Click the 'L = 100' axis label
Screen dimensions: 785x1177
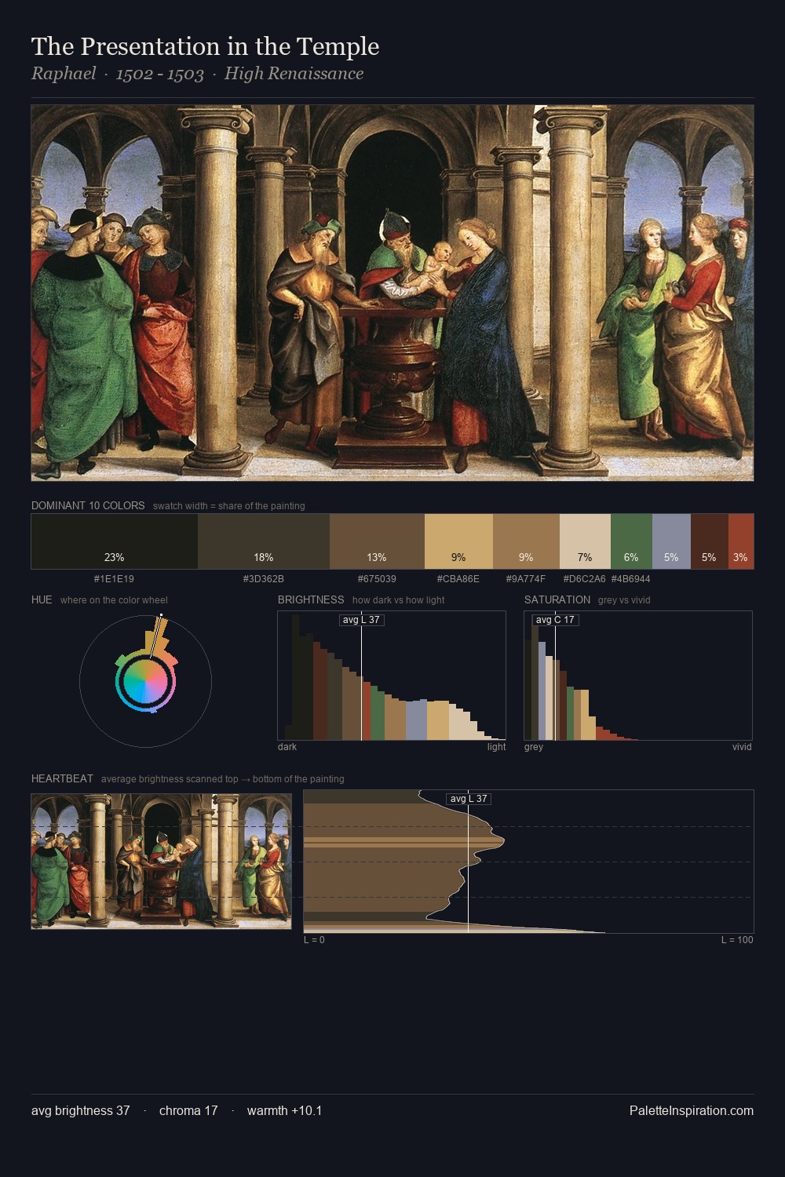click(737, 940)
